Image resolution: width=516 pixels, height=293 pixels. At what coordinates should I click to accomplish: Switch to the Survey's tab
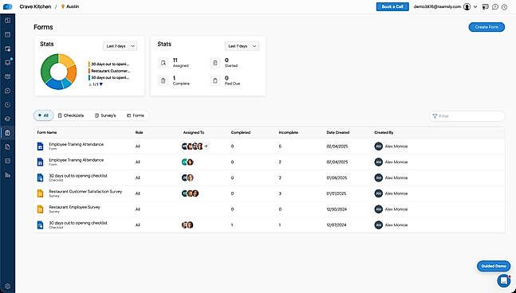(x=105, y=115)
